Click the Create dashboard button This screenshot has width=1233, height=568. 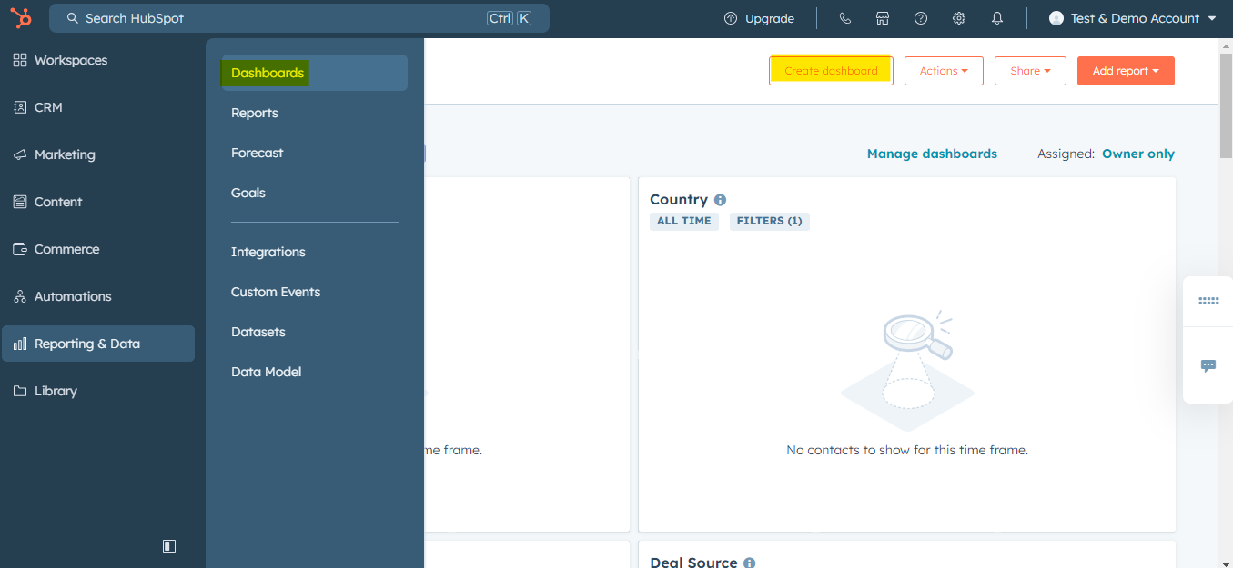(830, 70)
